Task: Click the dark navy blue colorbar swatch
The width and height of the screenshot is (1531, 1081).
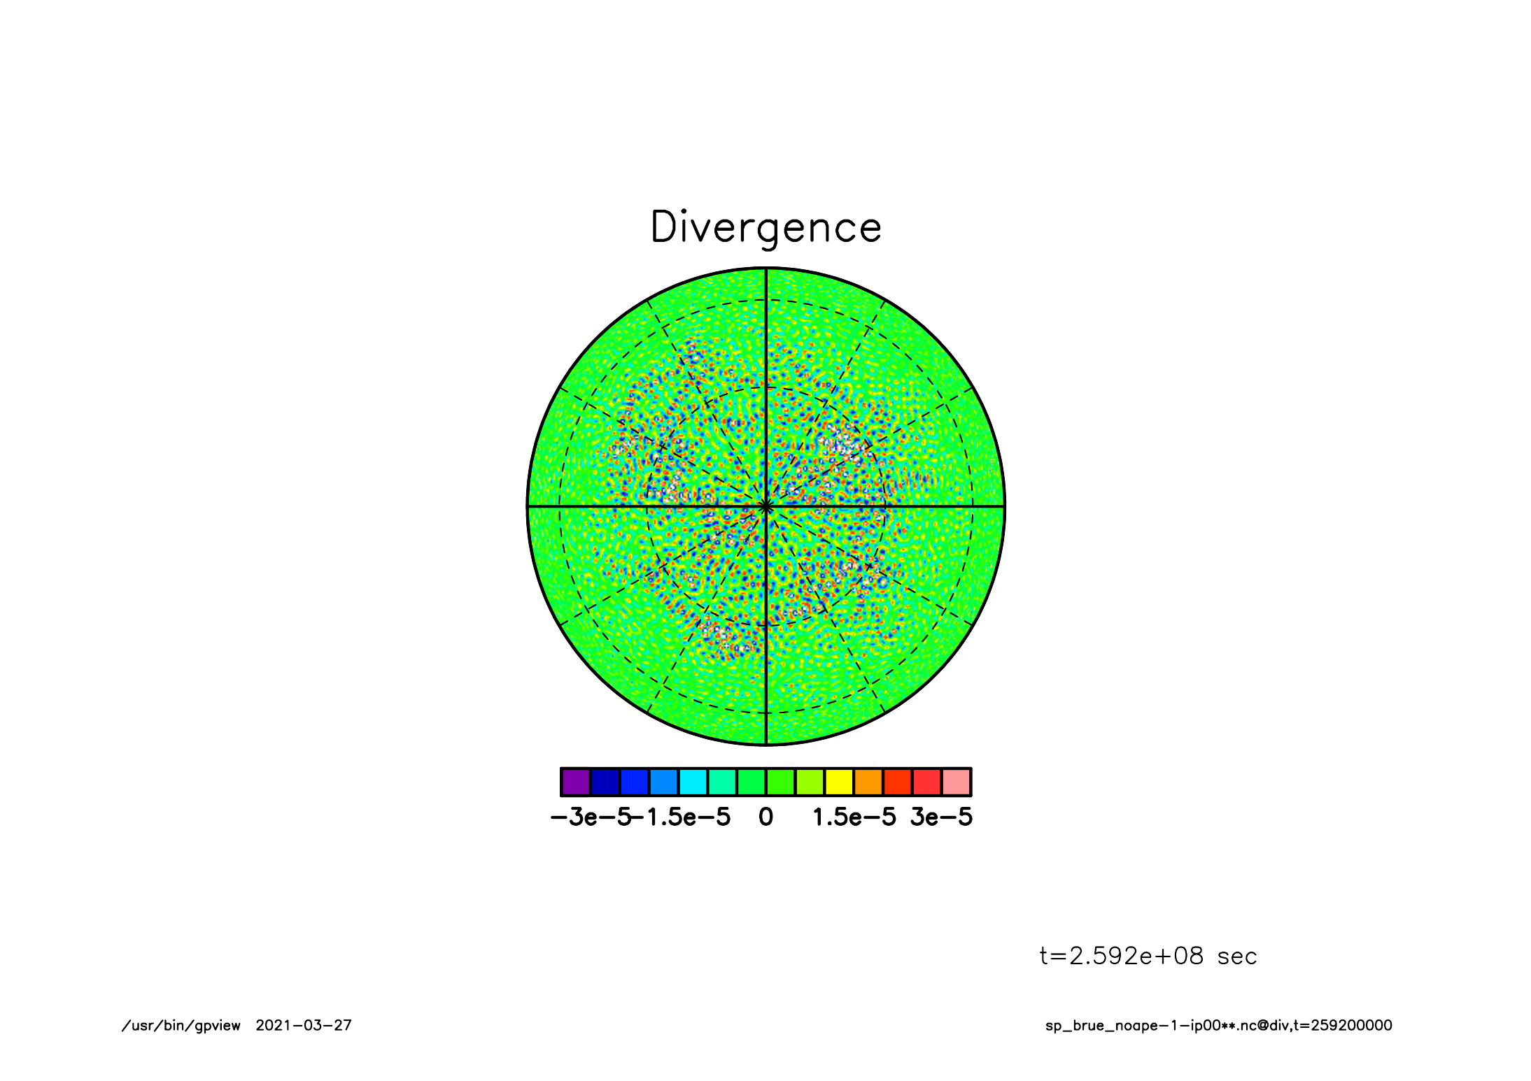Action: tap(605, 782)
